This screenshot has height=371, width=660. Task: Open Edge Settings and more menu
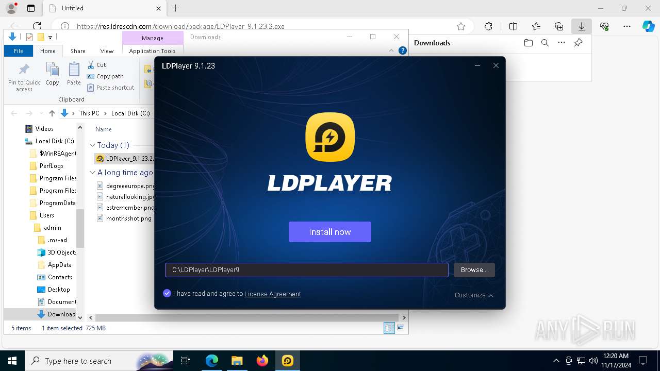point(627,26)
